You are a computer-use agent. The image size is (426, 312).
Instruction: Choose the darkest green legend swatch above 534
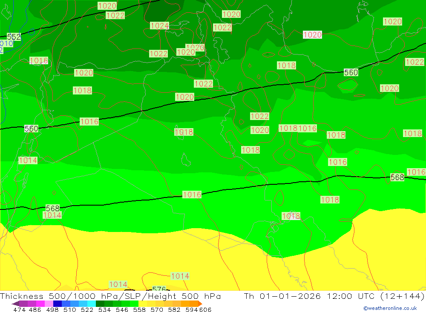100,303
